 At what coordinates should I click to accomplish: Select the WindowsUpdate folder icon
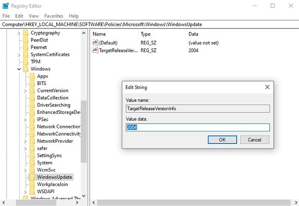point(32,177)
